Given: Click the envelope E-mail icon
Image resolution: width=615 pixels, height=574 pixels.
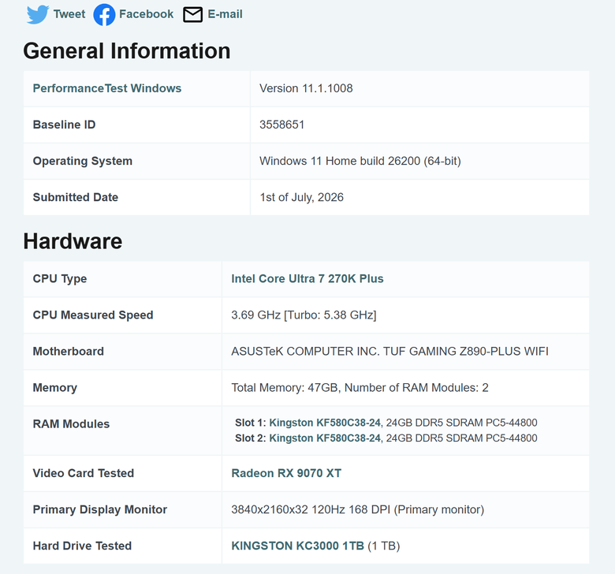Looking at the screenshot, I should [x=192, y=14].
